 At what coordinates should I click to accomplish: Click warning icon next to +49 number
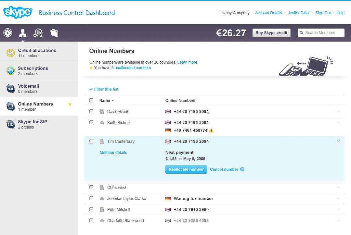(211, 130)
